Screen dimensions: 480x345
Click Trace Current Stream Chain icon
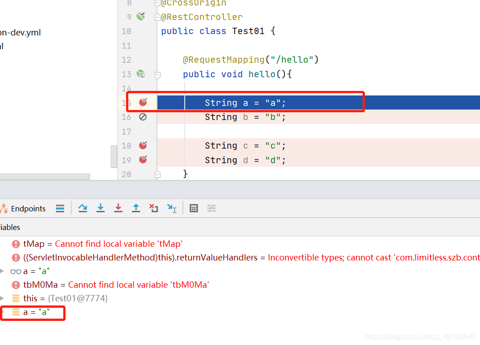click(x=212, y=208)
